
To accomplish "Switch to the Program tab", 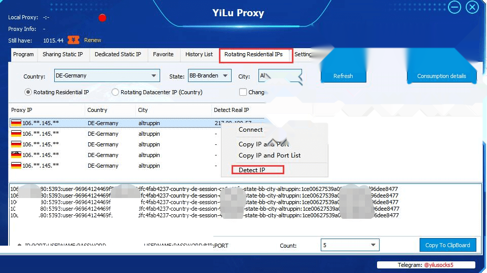I will click(23, 54).
